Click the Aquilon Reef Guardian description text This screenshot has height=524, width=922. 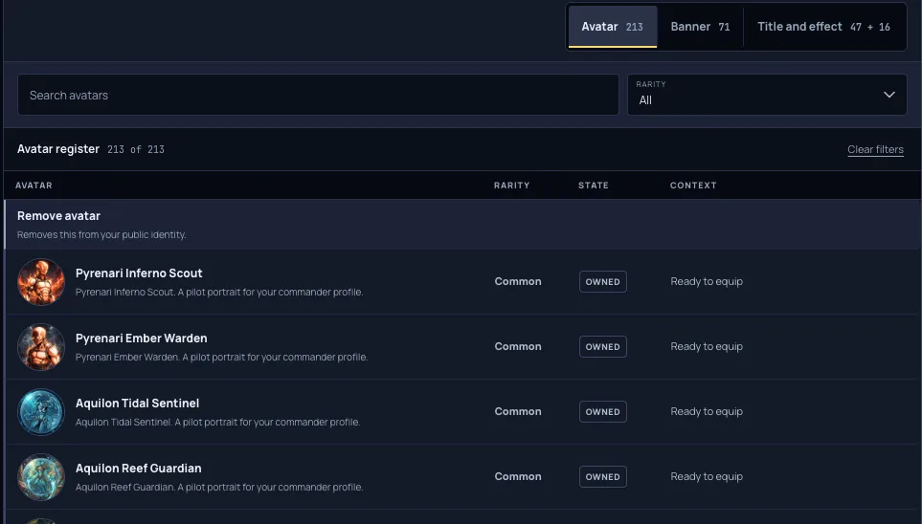pos(219,487)
